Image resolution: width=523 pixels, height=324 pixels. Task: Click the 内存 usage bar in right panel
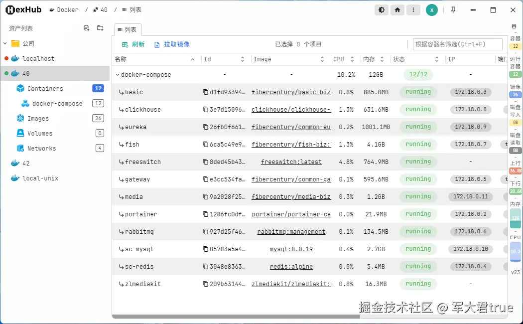tap(516, 218)
